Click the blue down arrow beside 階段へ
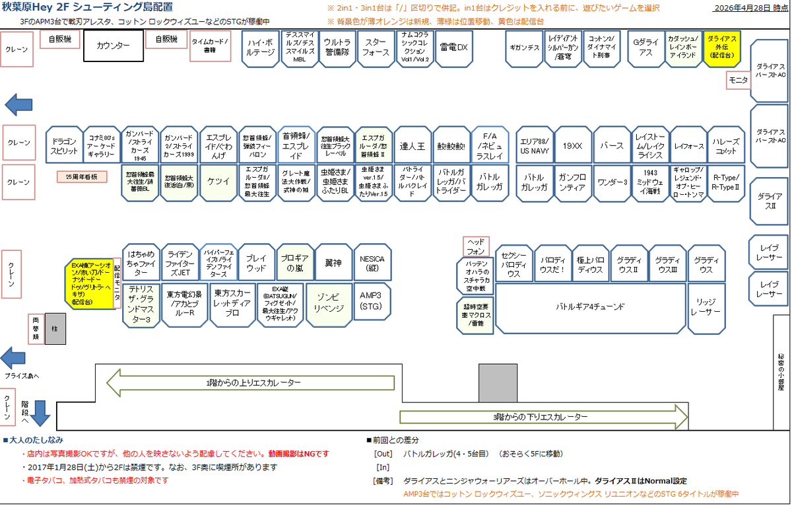Screen dimensions: 792x506 click(41, 412)
